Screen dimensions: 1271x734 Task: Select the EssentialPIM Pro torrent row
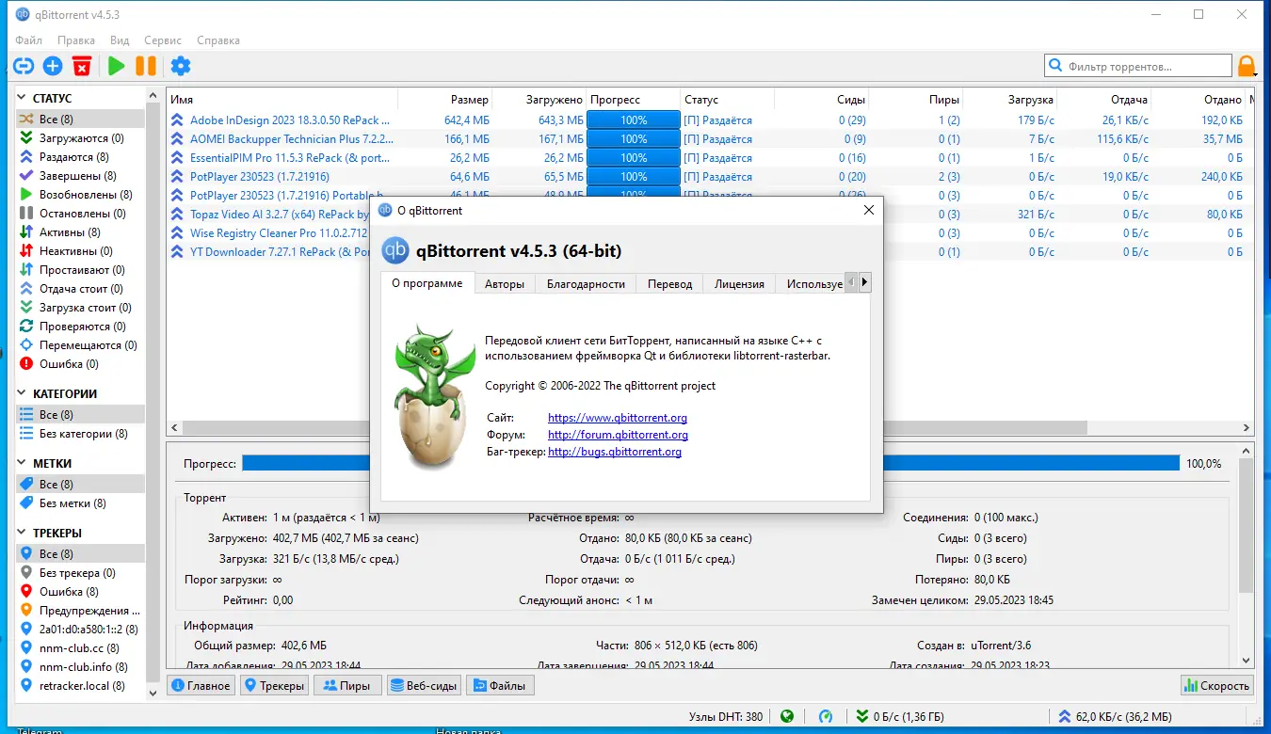(x=711, y=158)
